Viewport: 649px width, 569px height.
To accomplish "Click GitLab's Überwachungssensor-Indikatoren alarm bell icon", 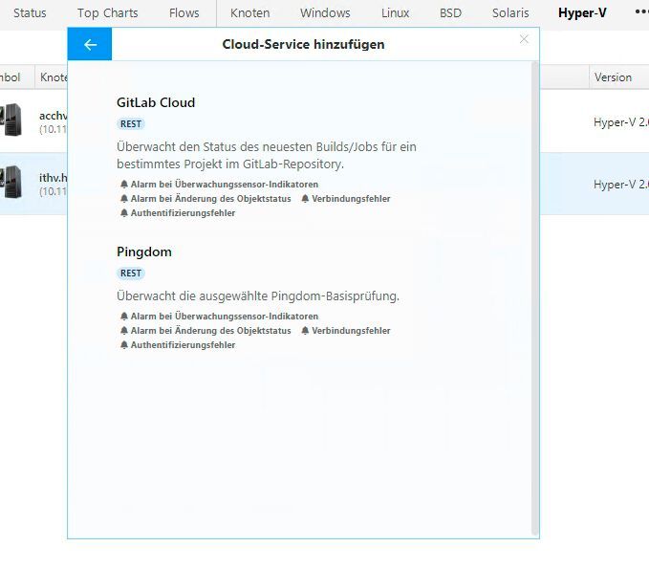I will (123, 185).
